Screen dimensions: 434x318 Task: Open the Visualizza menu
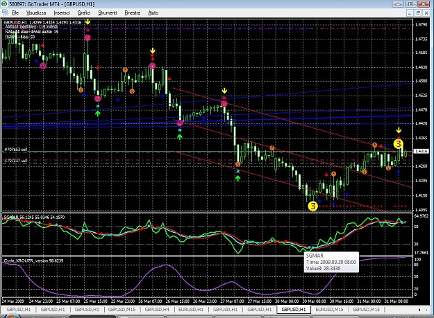(x=36, y=12)
